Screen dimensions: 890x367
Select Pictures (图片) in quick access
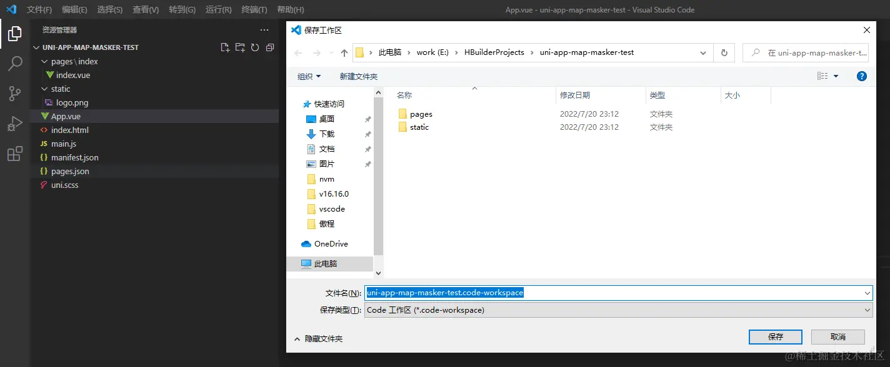tap(327, 164)
